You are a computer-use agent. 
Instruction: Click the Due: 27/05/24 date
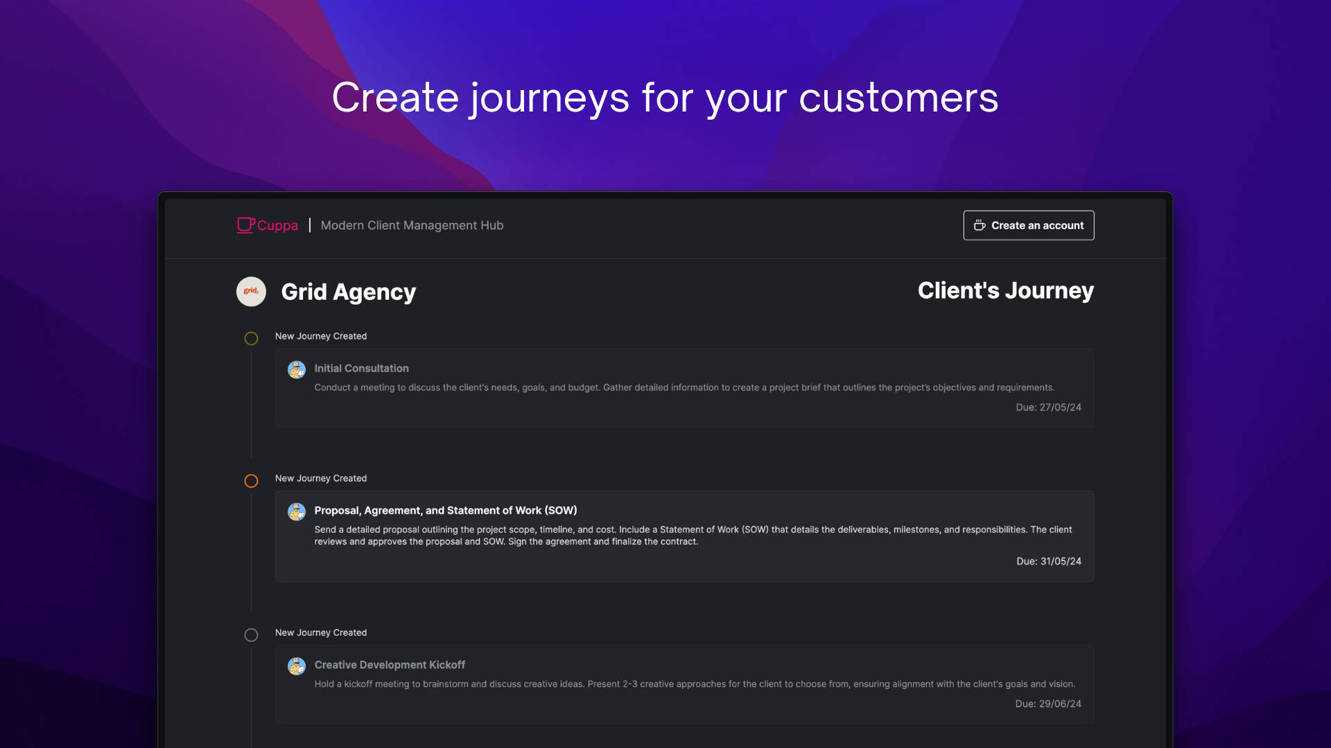click(1048, 407)
